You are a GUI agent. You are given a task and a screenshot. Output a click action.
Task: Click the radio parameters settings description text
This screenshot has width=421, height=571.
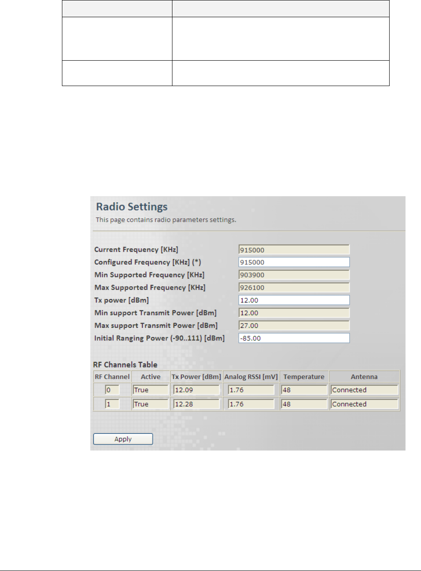pyautogui.click(x=166, y=220)
